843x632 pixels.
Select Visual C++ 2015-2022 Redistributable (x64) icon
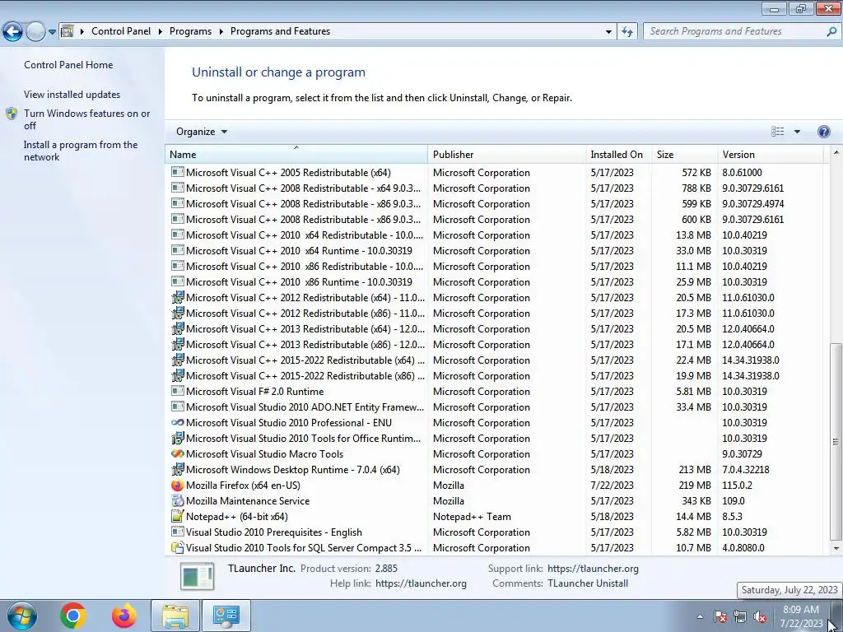point(177,360)
